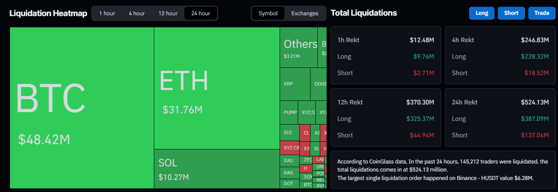The height and width of the screenshot is (192, 558).
Task: Click the blue Short button
Action: (511, 13)
